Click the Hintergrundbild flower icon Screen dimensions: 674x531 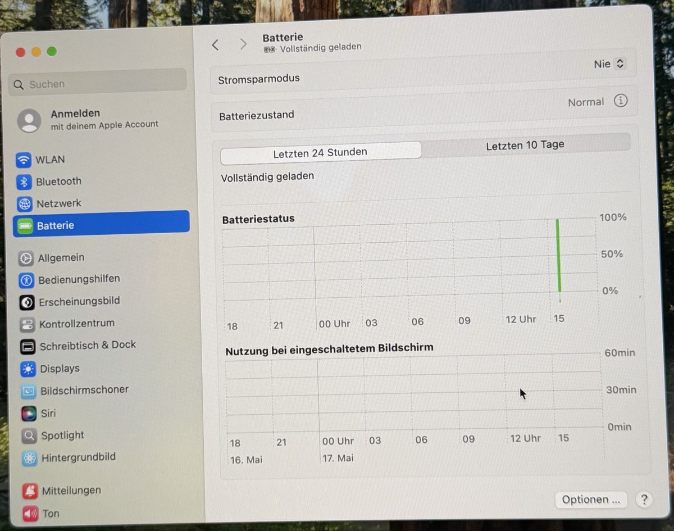[x=30, y=458]
